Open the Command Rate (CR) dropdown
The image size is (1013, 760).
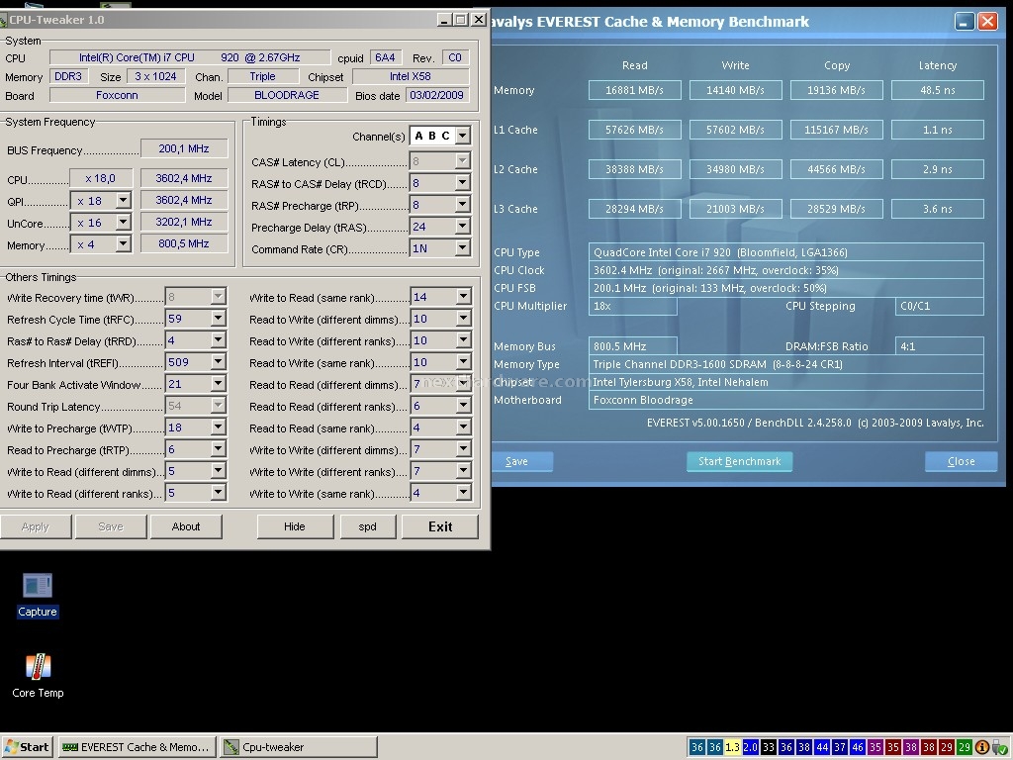tap(463, 248)
